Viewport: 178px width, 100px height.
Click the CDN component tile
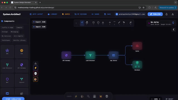coord(22,52)
